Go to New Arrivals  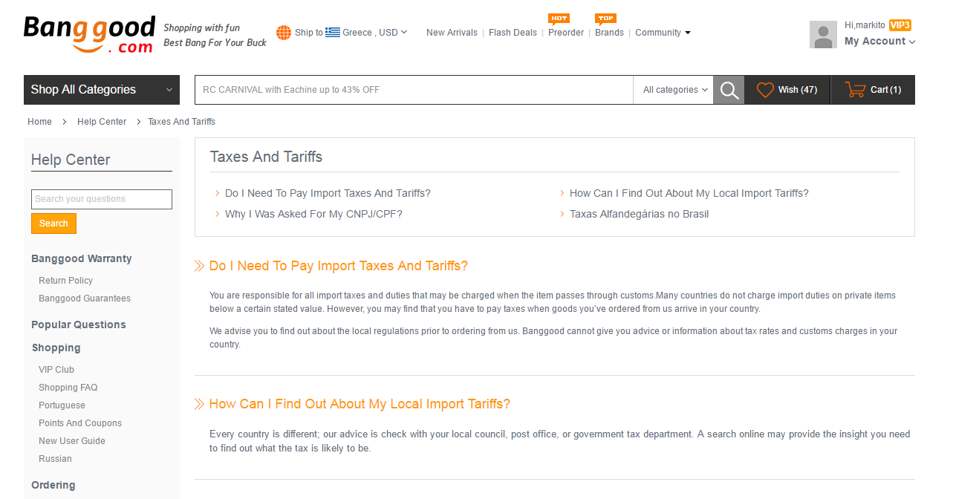(x=452, y=33)
